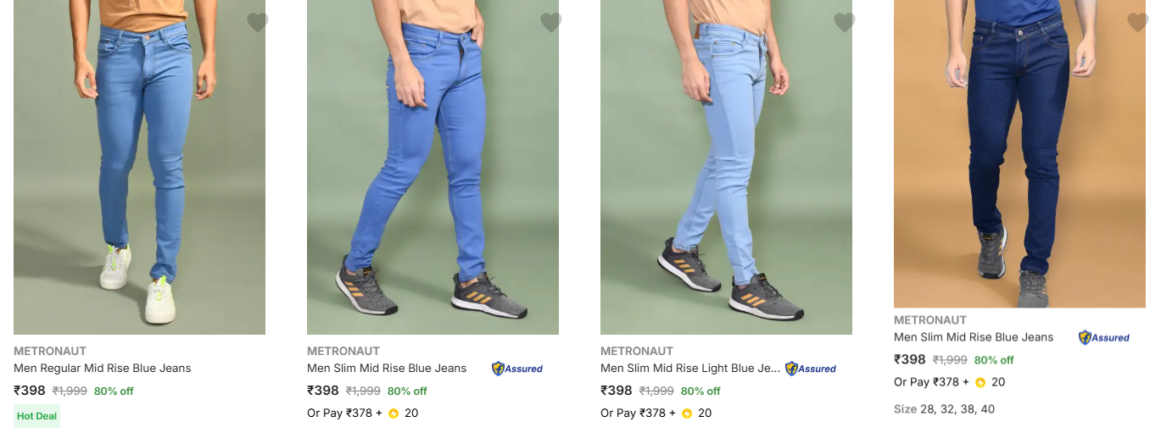Open light blue jeans product photo
The width and height of the screenshot is (1161, 433).
click(x=726, y=167)
